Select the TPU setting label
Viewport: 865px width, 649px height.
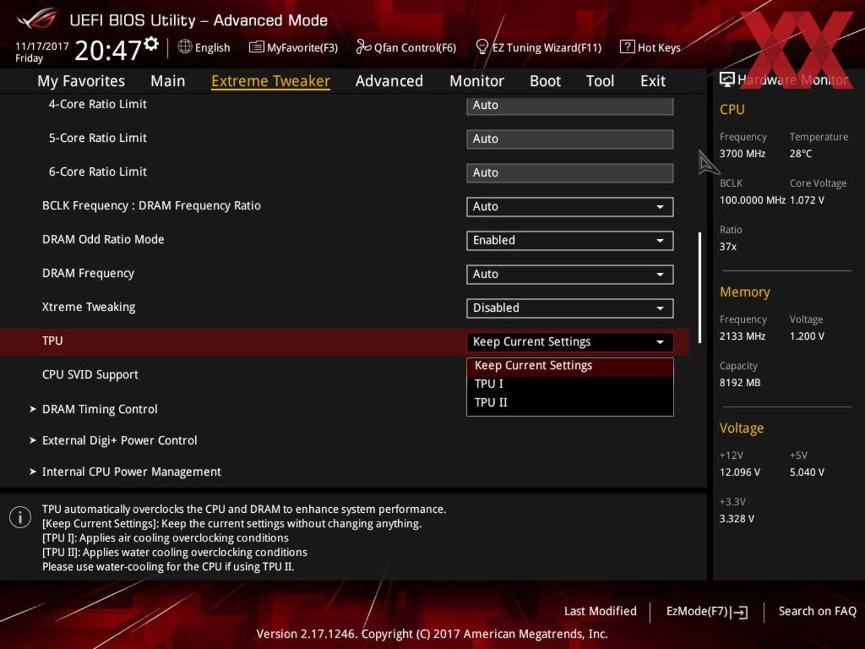coord(52,341)
